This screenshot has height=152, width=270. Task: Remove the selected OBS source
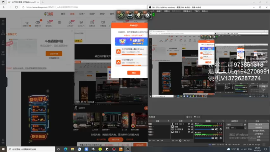click(x=177, y=141)
